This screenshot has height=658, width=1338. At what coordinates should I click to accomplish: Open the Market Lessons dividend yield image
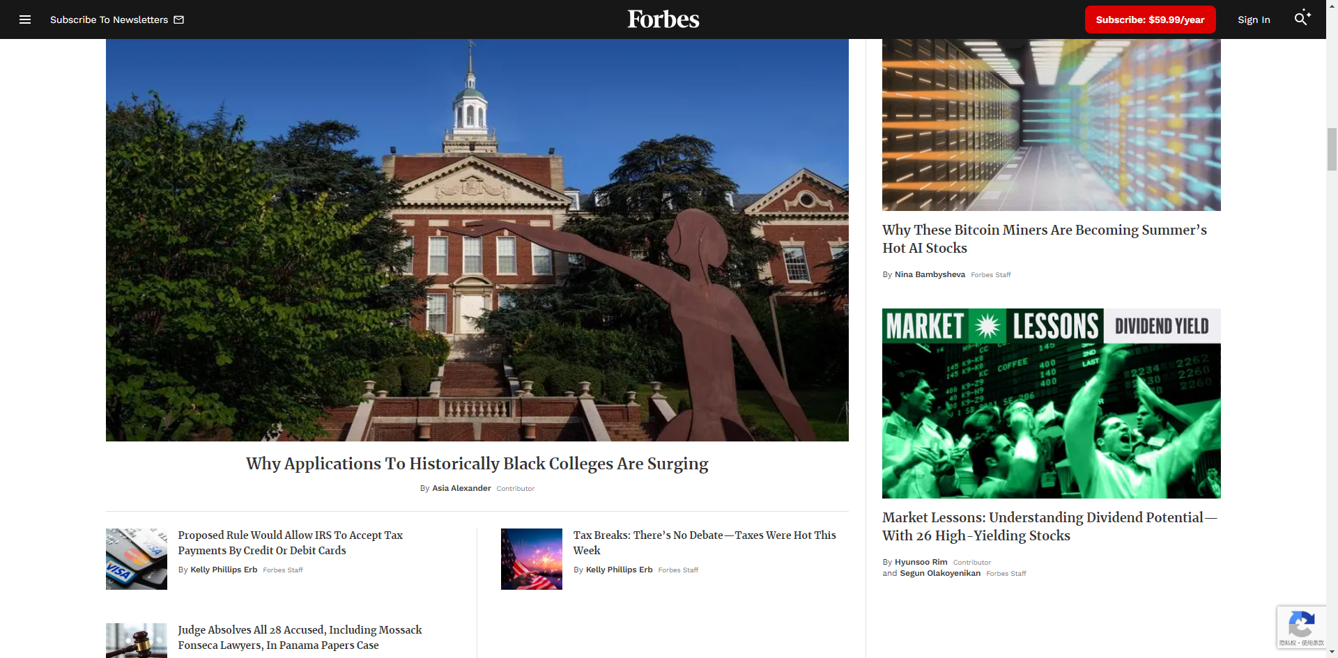point(1051,403)
